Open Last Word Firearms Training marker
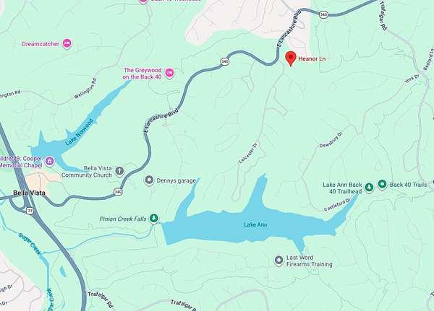 point(278,260)
